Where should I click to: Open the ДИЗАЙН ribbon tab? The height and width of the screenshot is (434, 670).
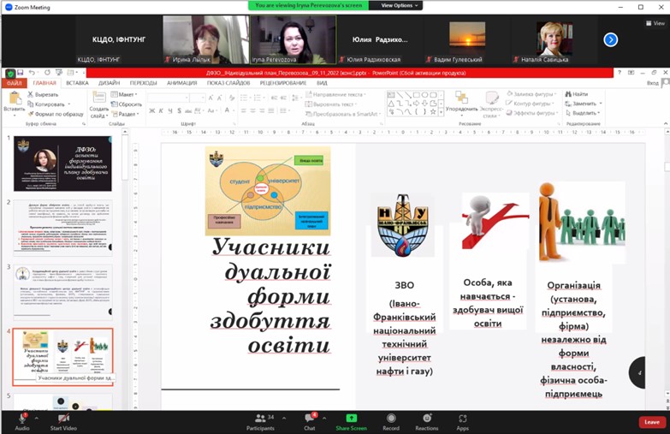coord(109,83)
